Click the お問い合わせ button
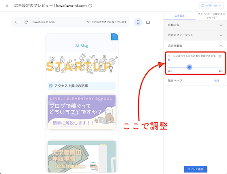The height and width of the screenshot is (174, 227). pyautogui.click(x=211, y=5)
